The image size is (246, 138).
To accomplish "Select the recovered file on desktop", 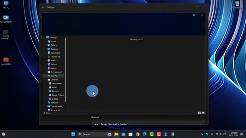I will (x=6, y=61).
